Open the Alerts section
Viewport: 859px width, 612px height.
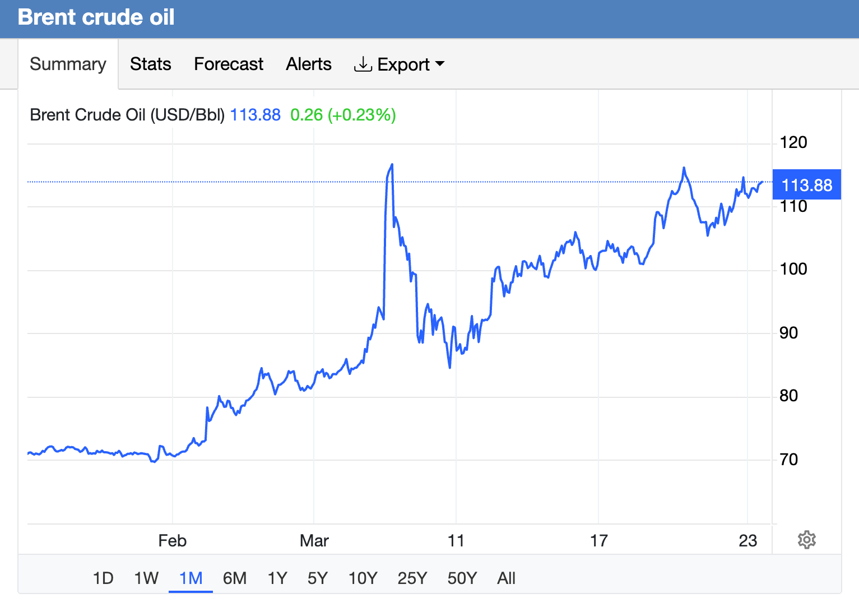[308, 64]
